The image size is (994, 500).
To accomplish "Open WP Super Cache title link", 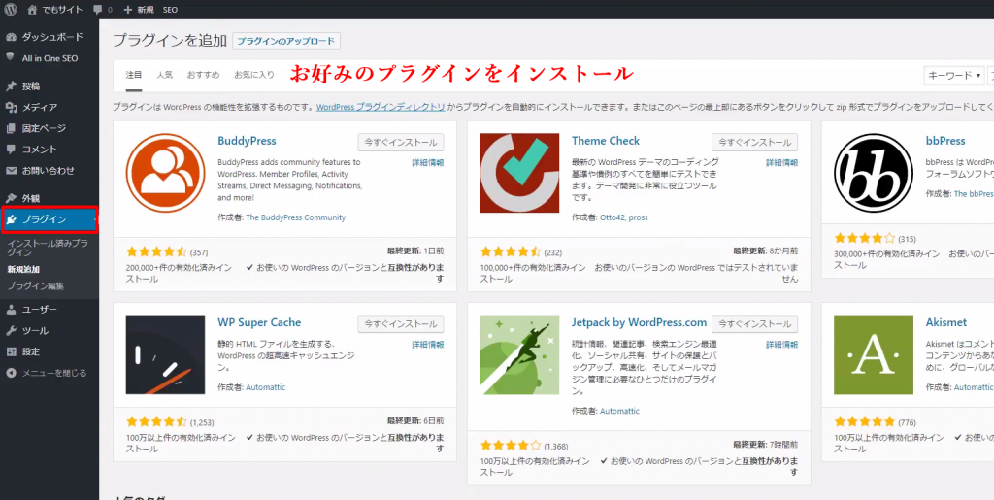I will [259, 322].
